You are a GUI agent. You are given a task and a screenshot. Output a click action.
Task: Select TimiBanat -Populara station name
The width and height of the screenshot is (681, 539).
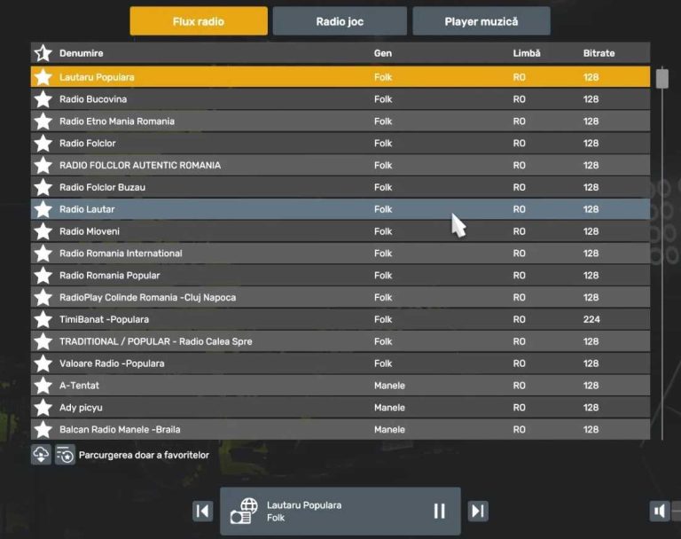[105, 319]
